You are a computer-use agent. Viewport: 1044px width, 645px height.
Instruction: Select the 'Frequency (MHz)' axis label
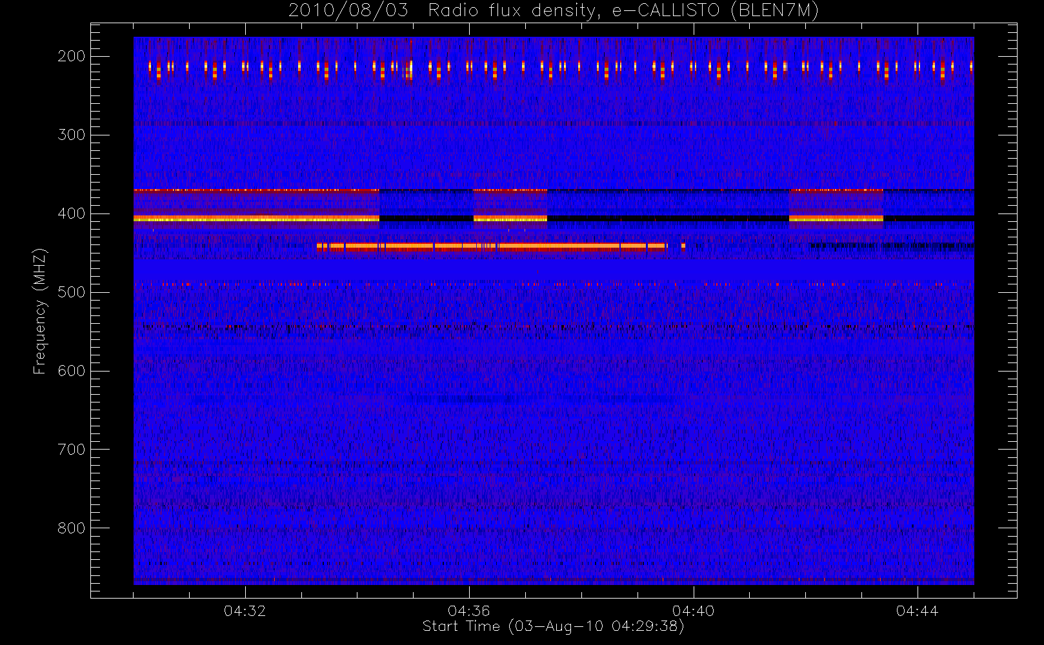[x=40, y=311]
